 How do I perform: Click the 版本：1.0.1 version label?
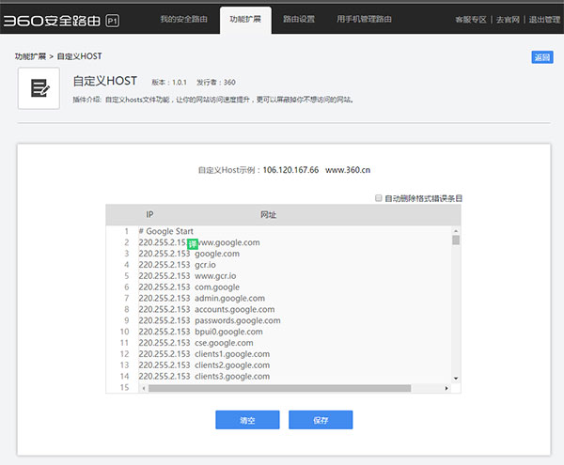pyautogui.click(x=169, y=83)
